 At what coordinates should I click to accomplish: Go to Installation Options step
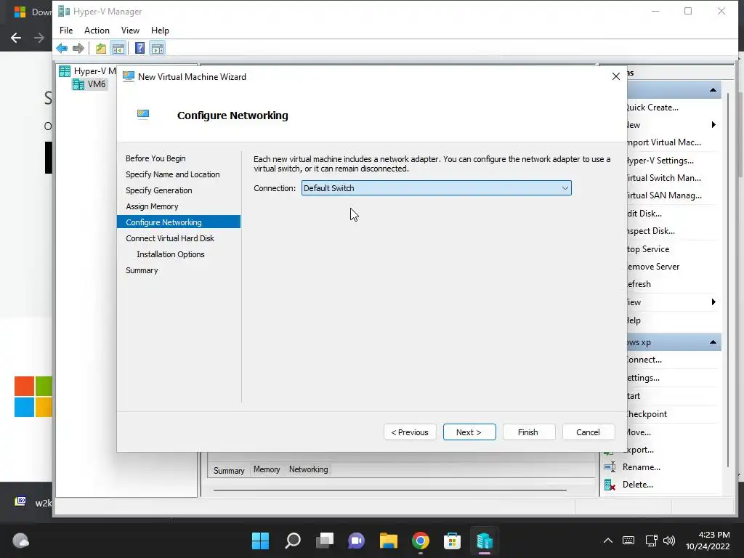pyautogui.click(x=170, y=254)
